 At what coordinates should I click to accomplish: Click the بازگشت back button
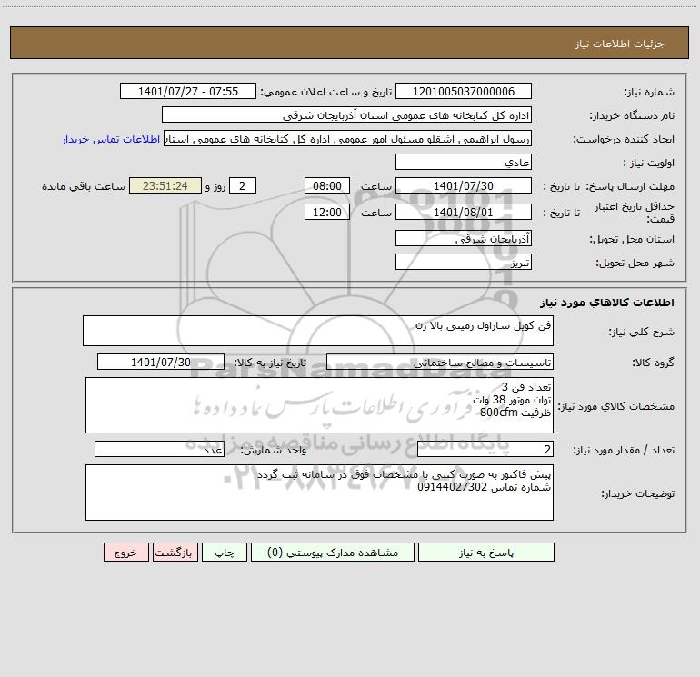tap(175, 553)
